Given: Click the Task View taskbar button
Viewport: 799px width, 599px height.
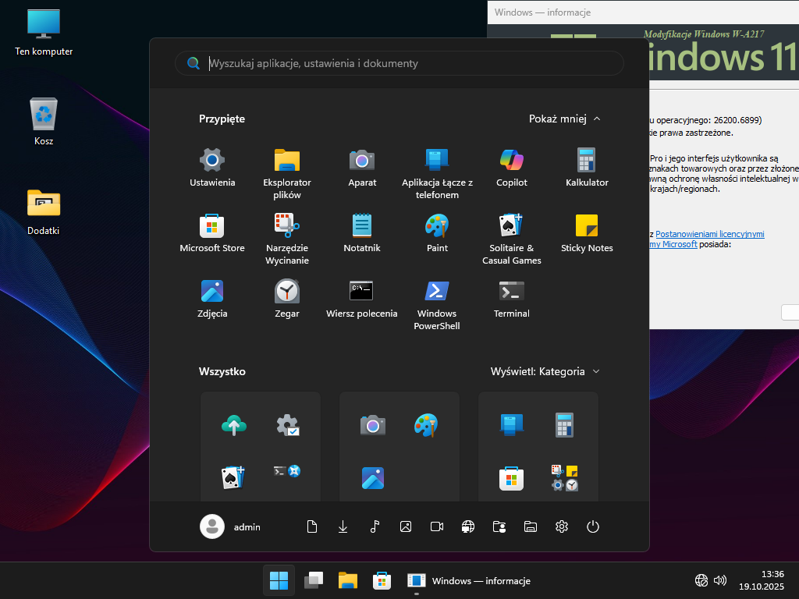Looking at the screenshot, I should tap(314, 581).
